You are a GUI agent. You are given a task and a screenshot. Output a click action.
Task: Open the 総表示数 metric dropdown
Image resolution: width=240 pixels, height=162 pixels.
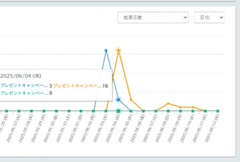(x=153, y=17)
